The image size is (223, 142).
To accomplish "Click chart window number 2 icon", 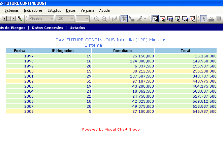I will point(163,19).
